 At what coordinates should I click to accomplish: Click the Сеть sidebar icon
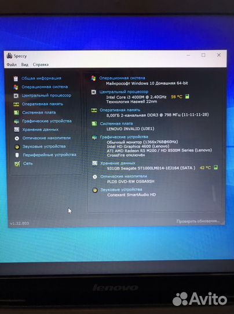click(x=17, y=164)
